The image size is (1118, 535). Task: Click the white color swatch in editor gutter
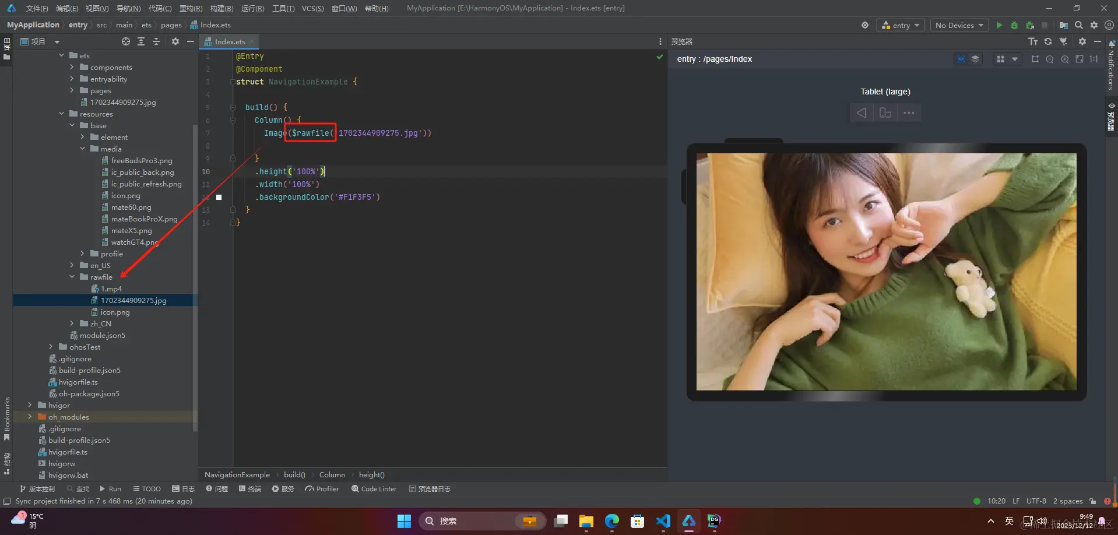click(x=219, y=197)
